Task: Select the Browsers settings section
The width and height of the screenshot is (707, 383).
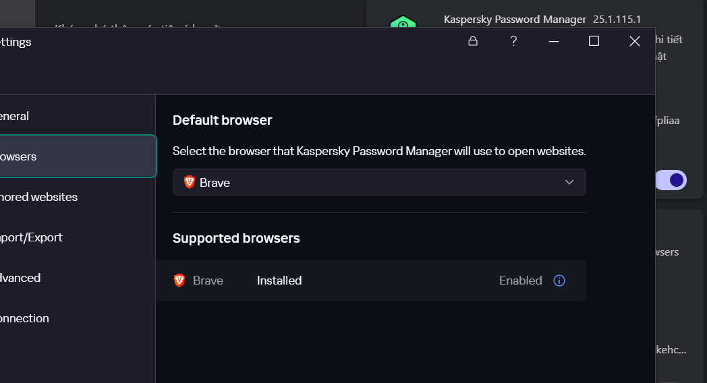Action: tap(18, 156)
